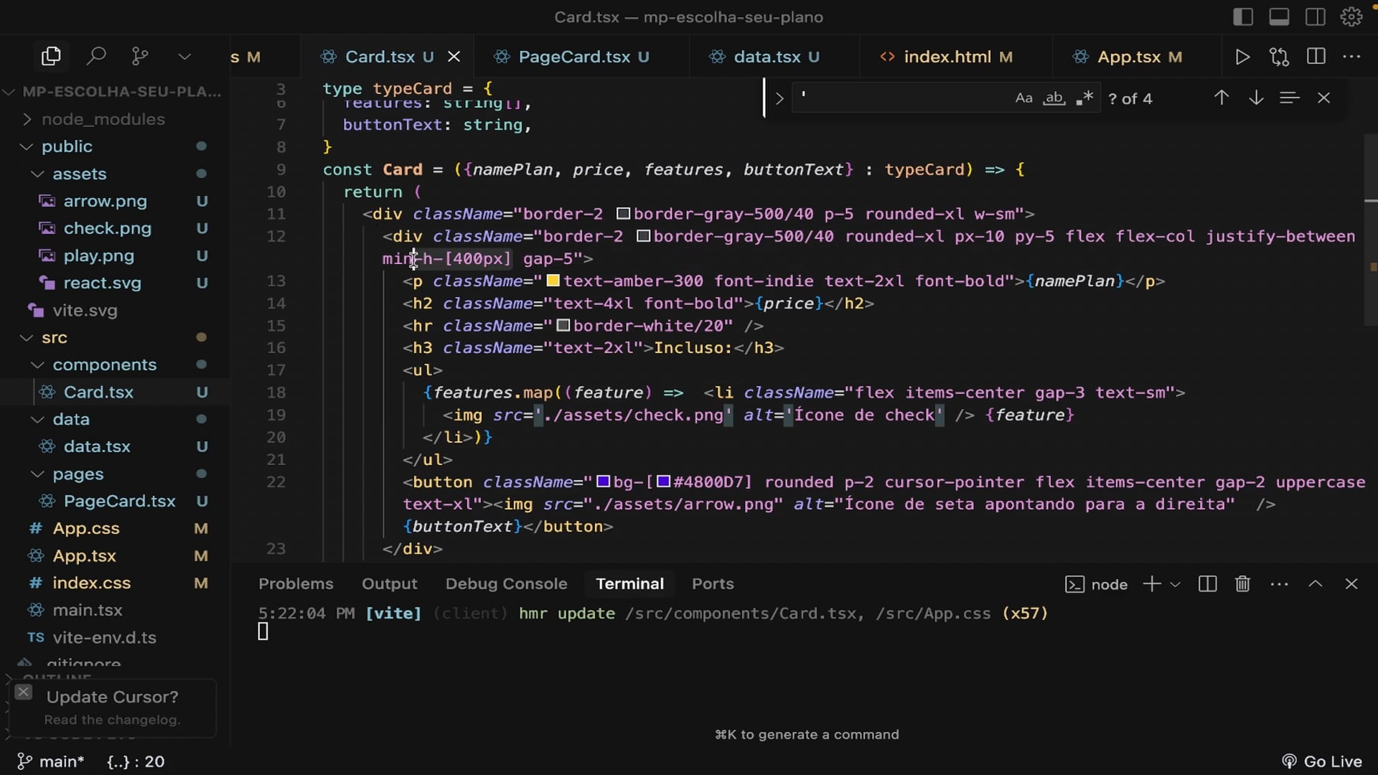
Task: Open new terminal launch profile dropdown
Action: (x=1175, y=584)
